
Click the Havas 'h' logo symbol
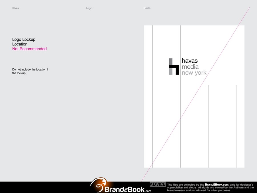tap(174, 66)
